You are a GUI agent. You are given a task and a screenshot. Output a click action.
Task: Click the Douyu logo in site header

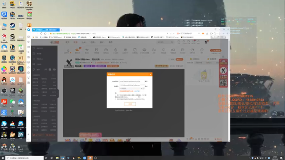[x=55, y=42]
